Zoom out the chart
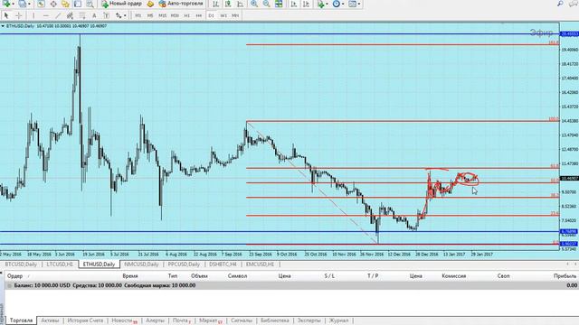 [266, 4]
